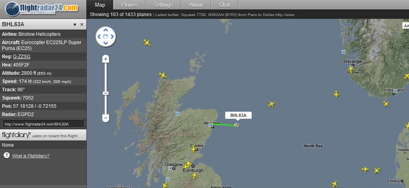Image resolution: width=409 pixels, height=188 pixels.
Task: Open the What is Flightdiary link
Action: tap(31, 156)
